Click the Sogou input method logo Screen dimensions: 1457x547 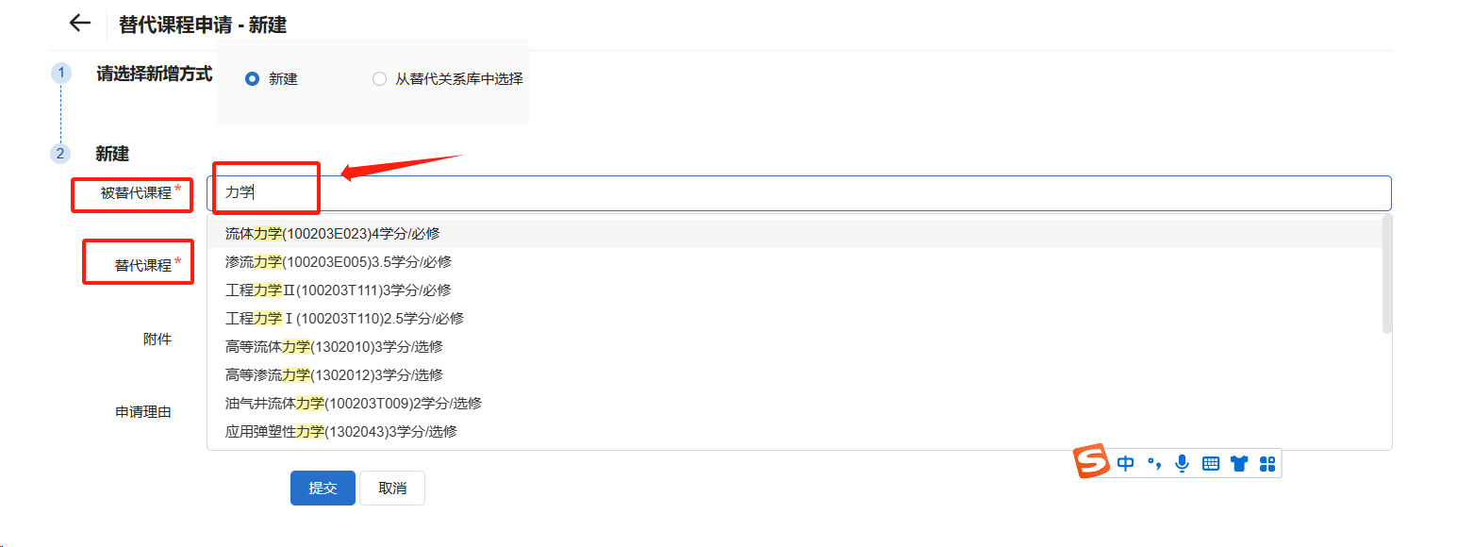(x=1093, y=462)
